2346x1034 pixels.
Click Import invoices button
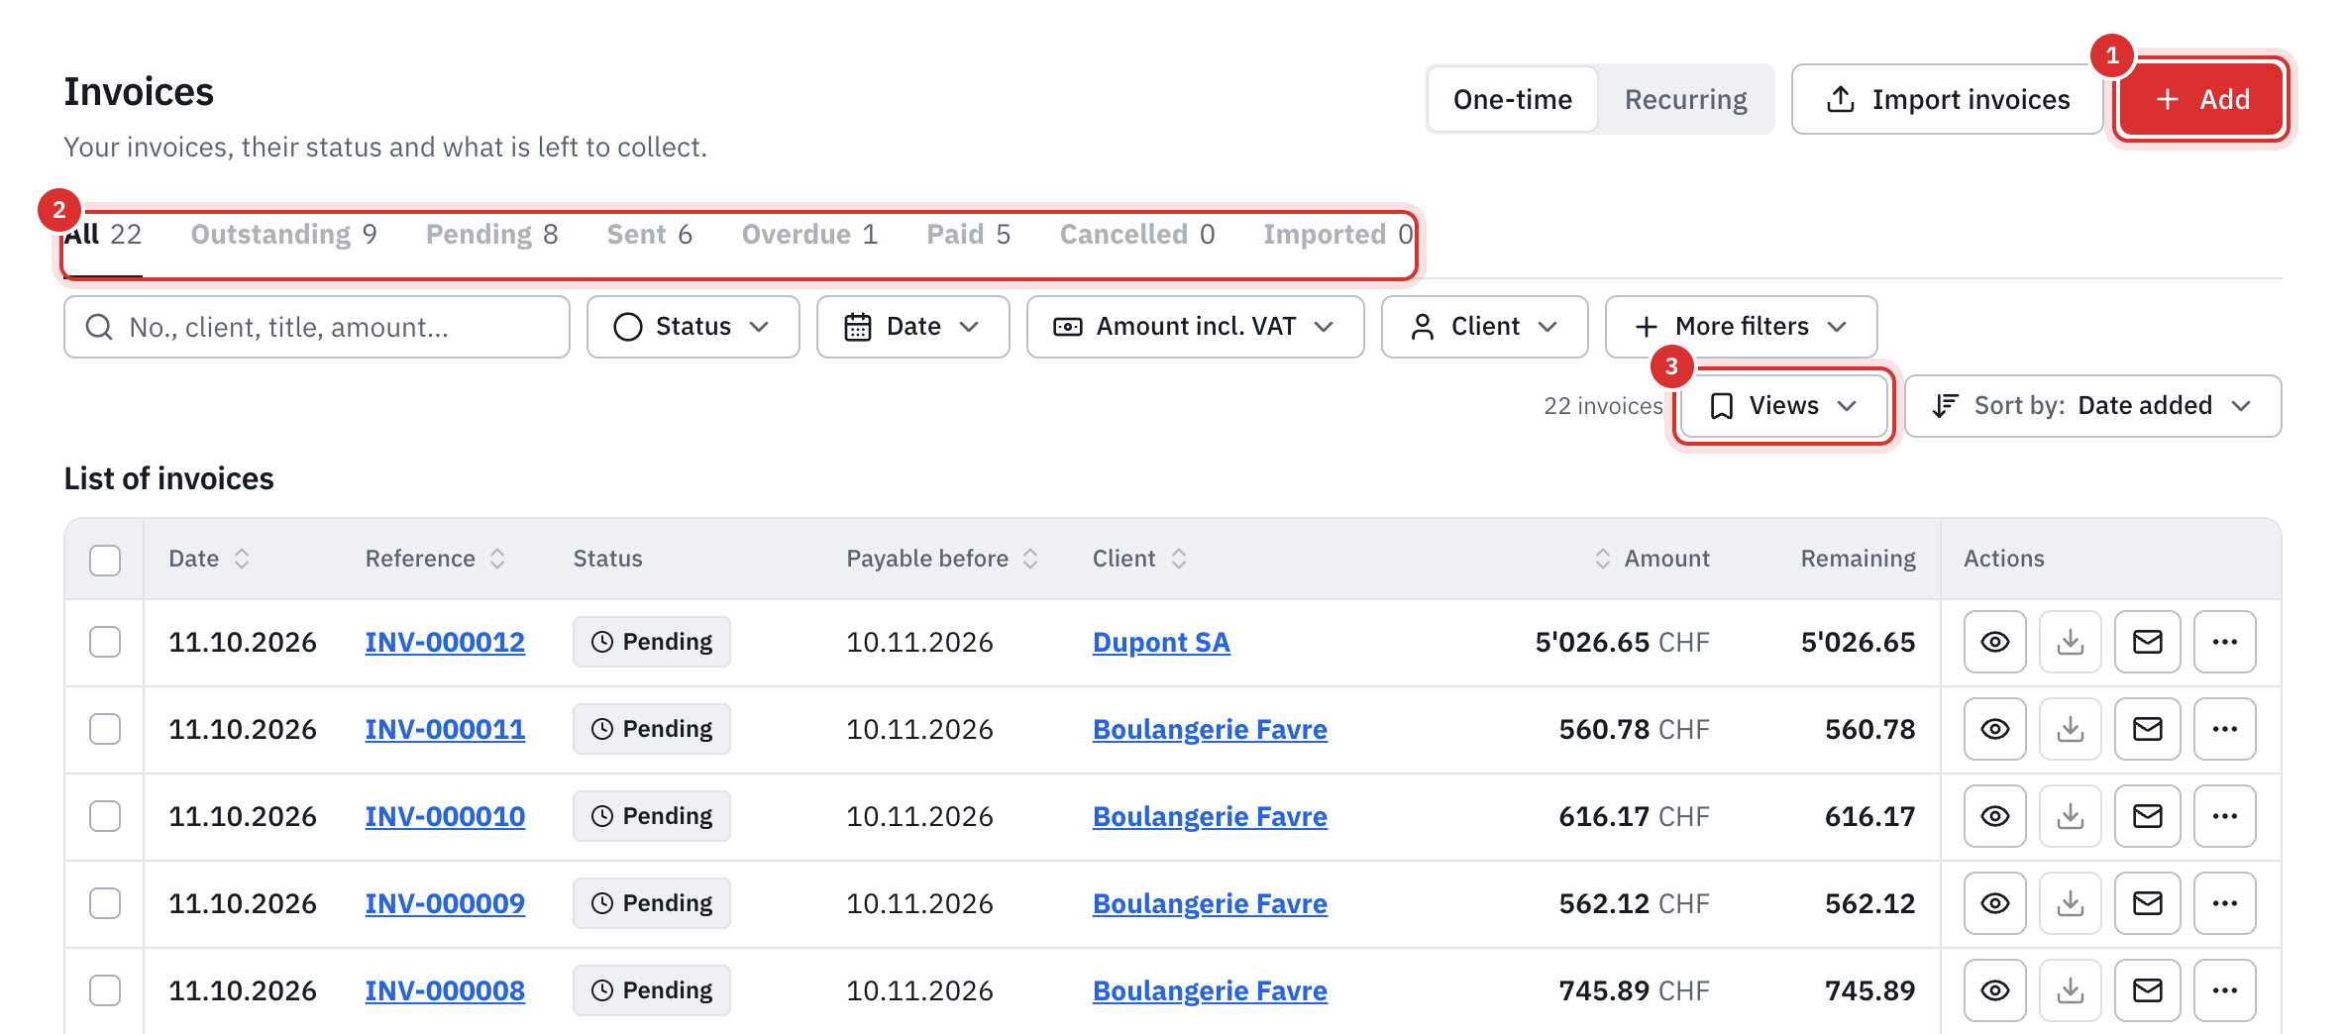tap(1947, 100)
